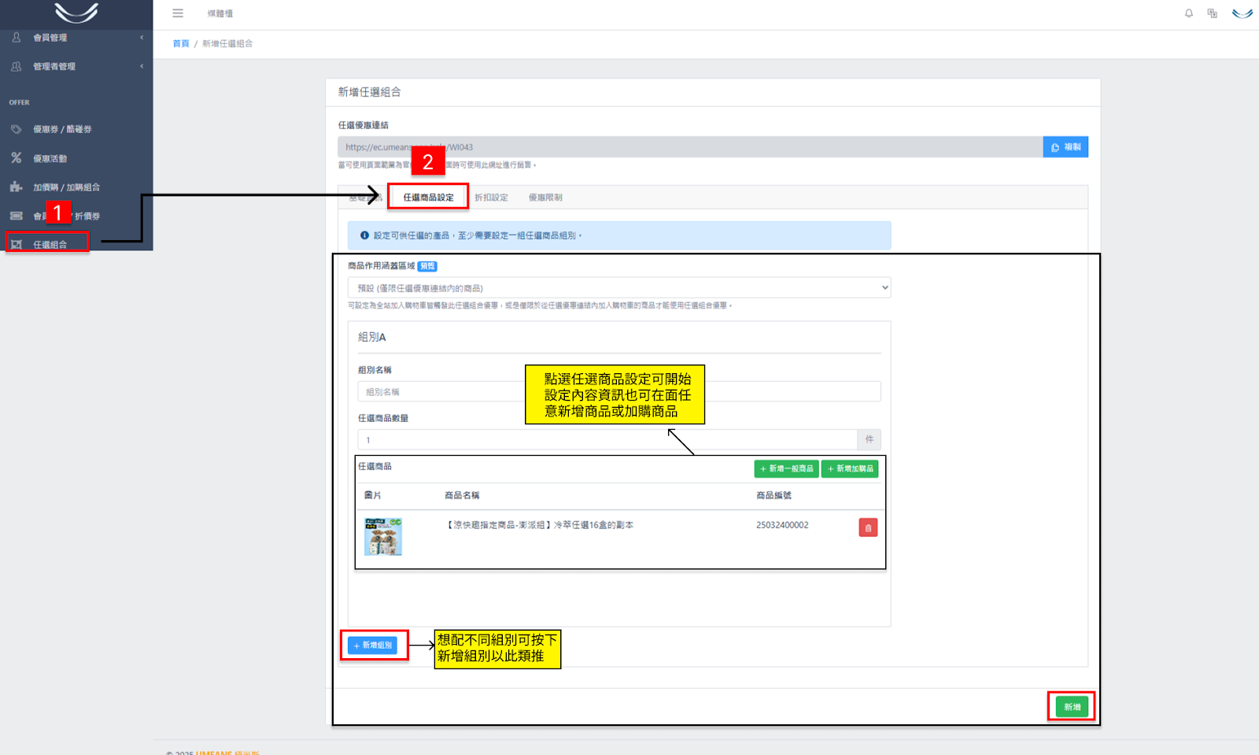
Task: Switch to the 折扣設定 tab
Action: click(491, 198)
